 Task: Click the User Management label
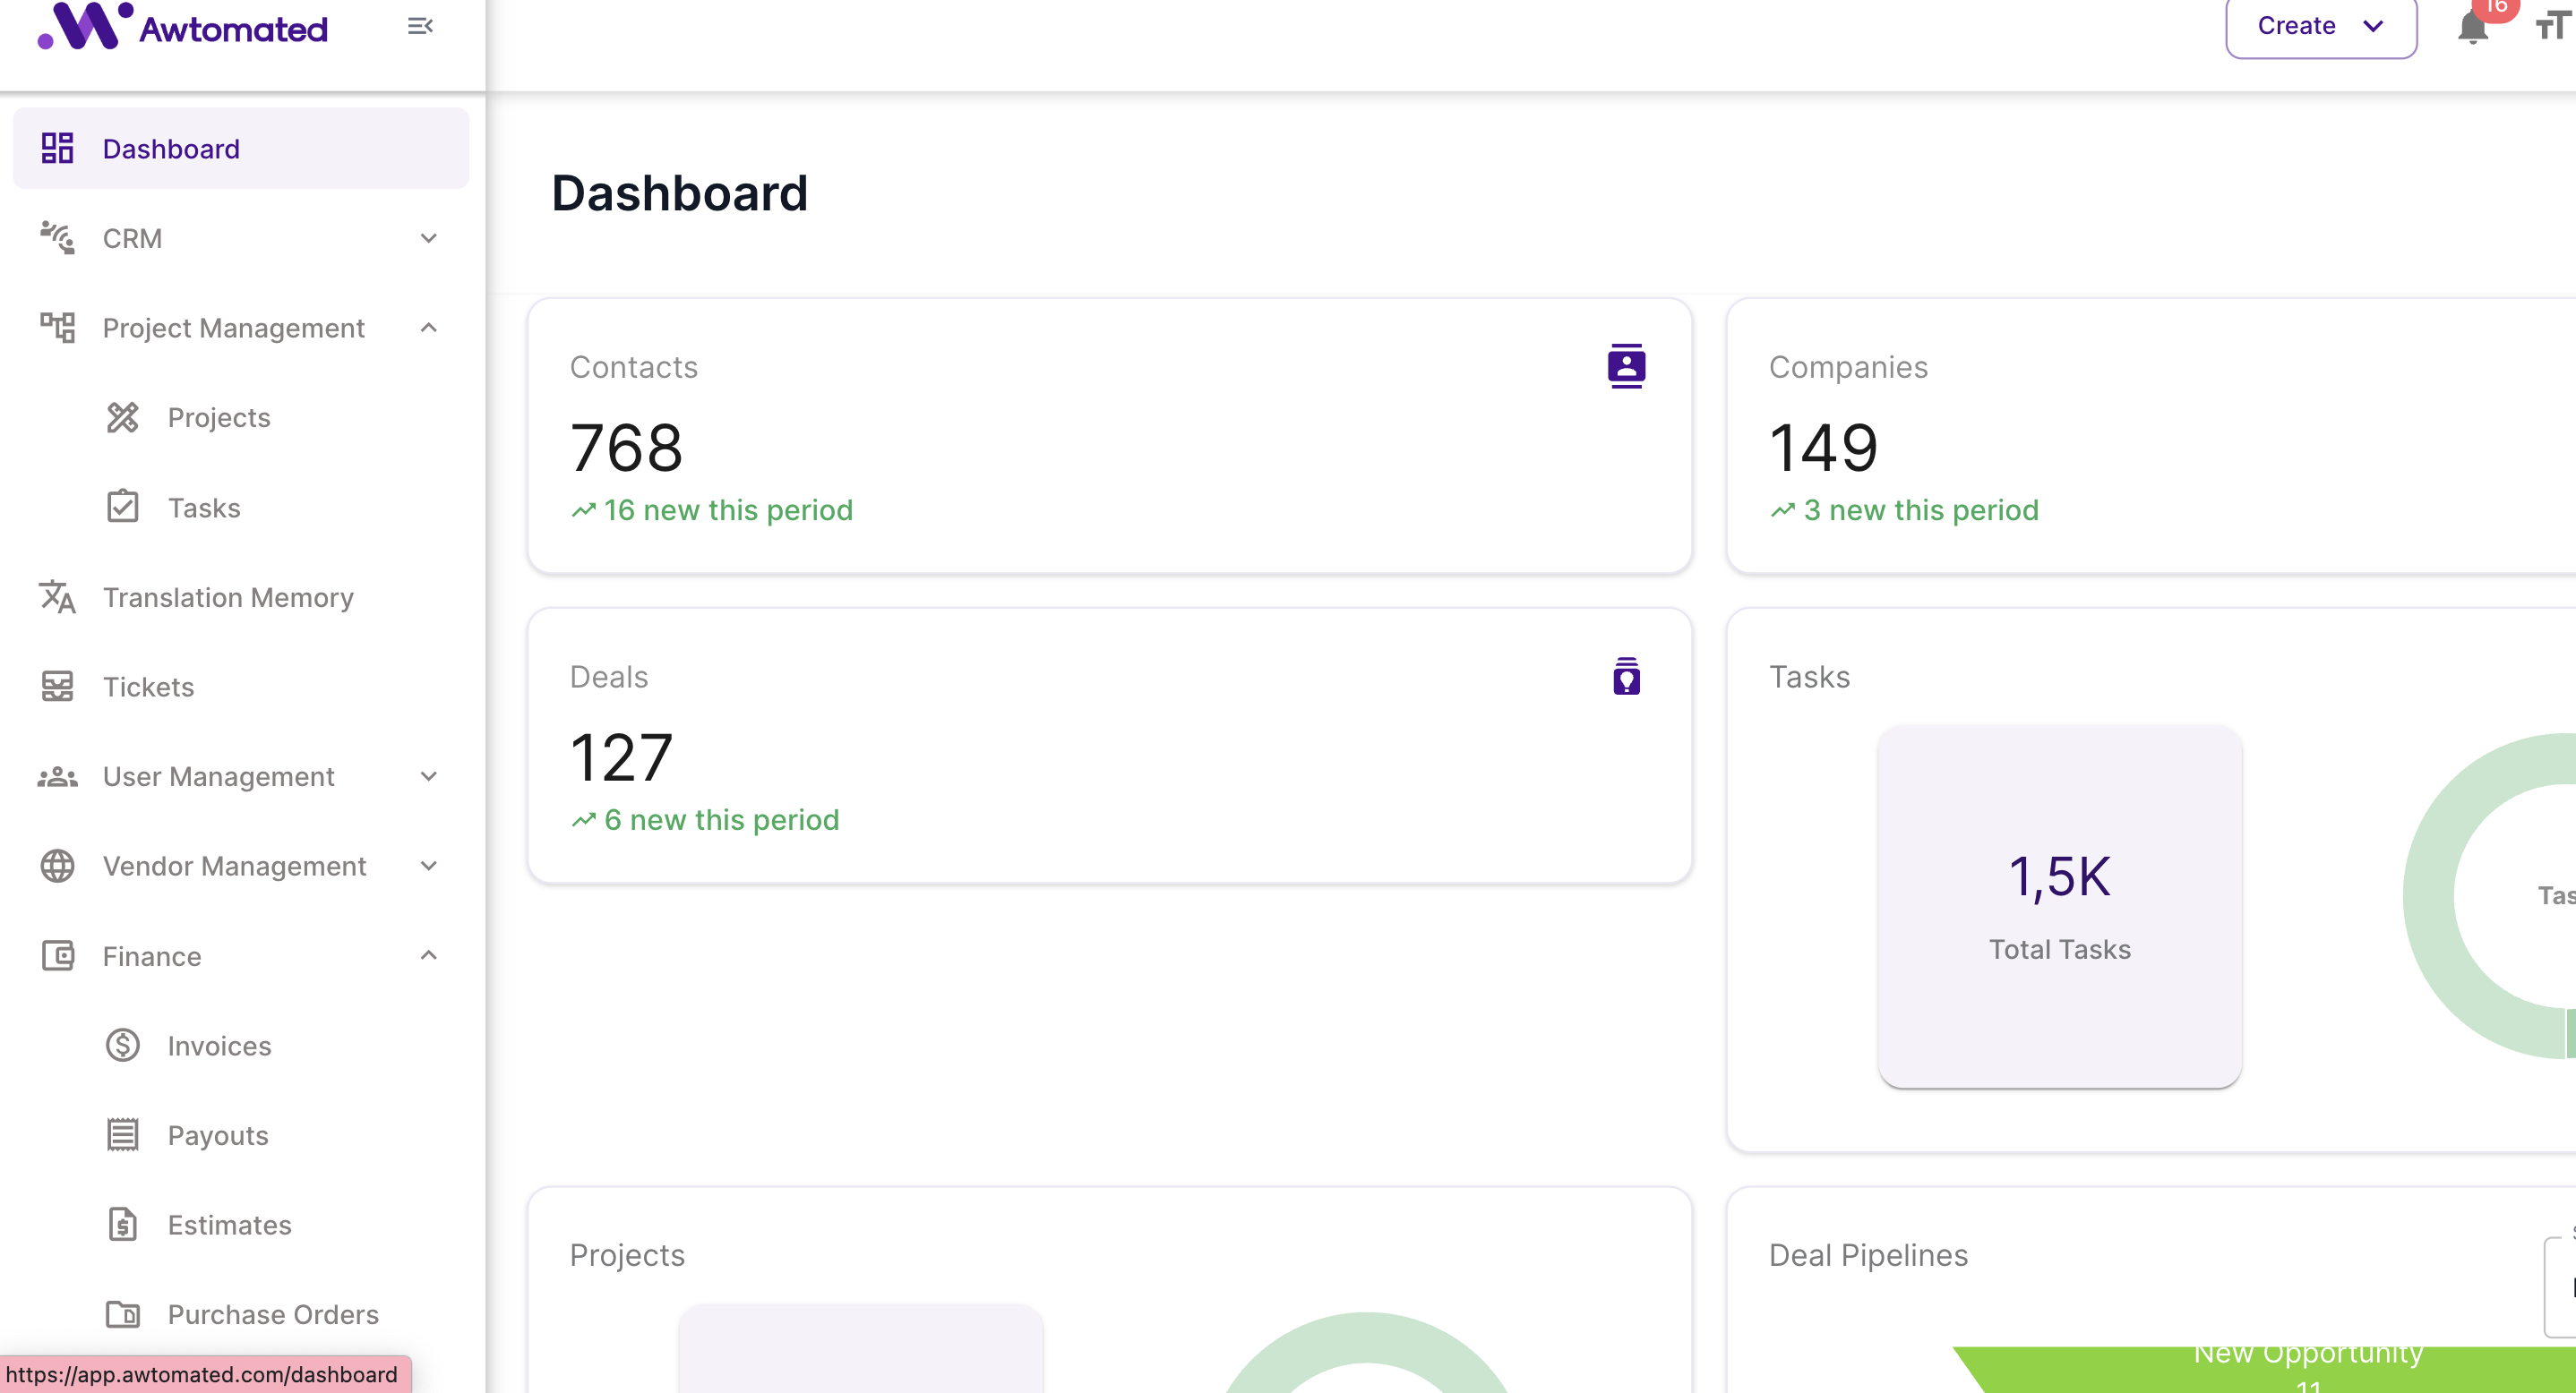coord(218,776)
